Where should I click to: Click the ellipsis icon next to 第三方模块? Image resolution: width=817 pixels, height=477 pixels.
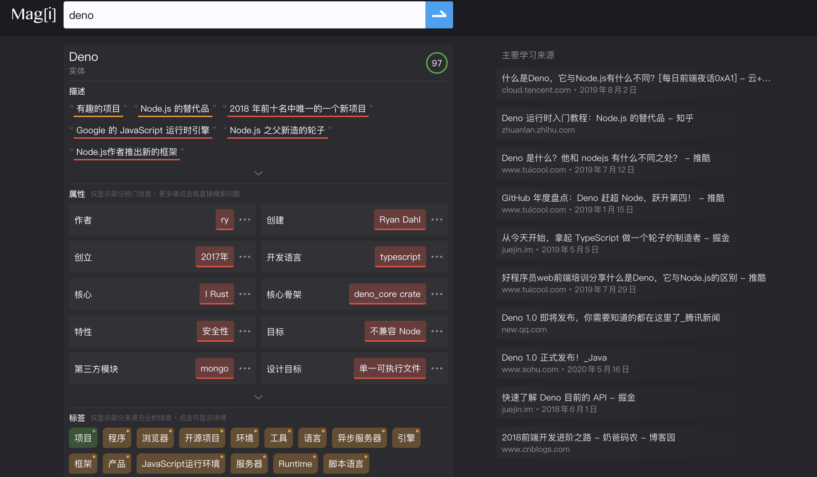pyautogui.click(x=244, y=368)
